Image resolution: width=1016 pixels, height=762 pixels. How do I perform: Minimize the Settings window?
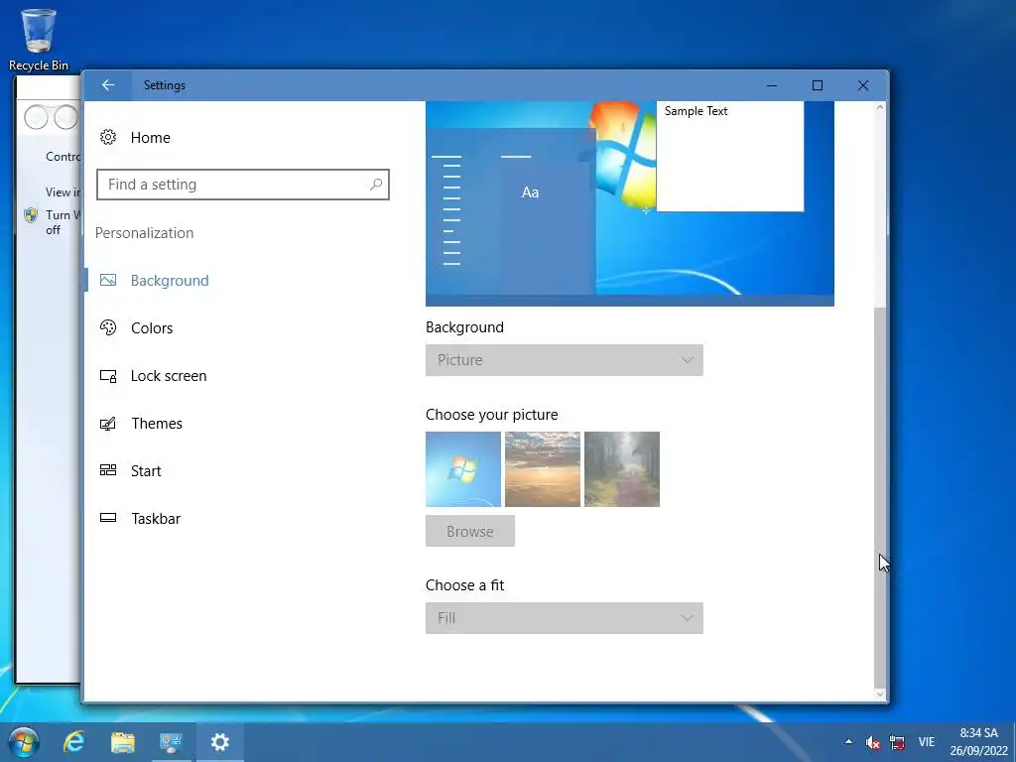772,85
